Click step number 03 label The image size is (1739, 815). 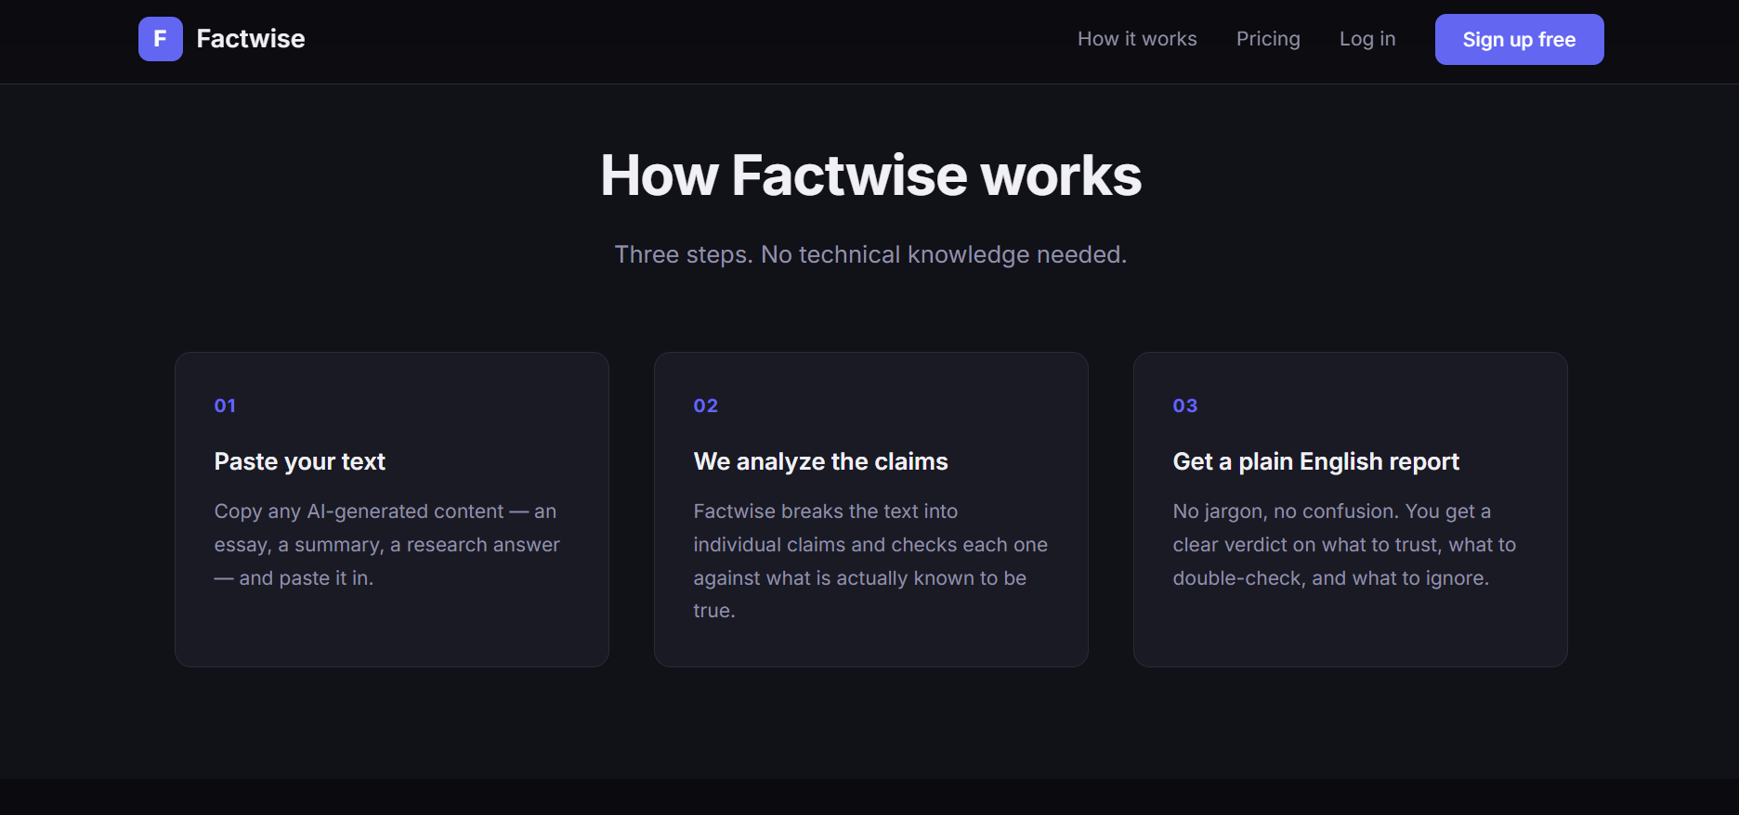pyautogui.click(x=1184, y=406)
